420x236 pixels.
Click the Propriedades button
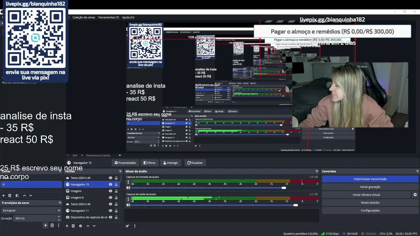[125, 163]
